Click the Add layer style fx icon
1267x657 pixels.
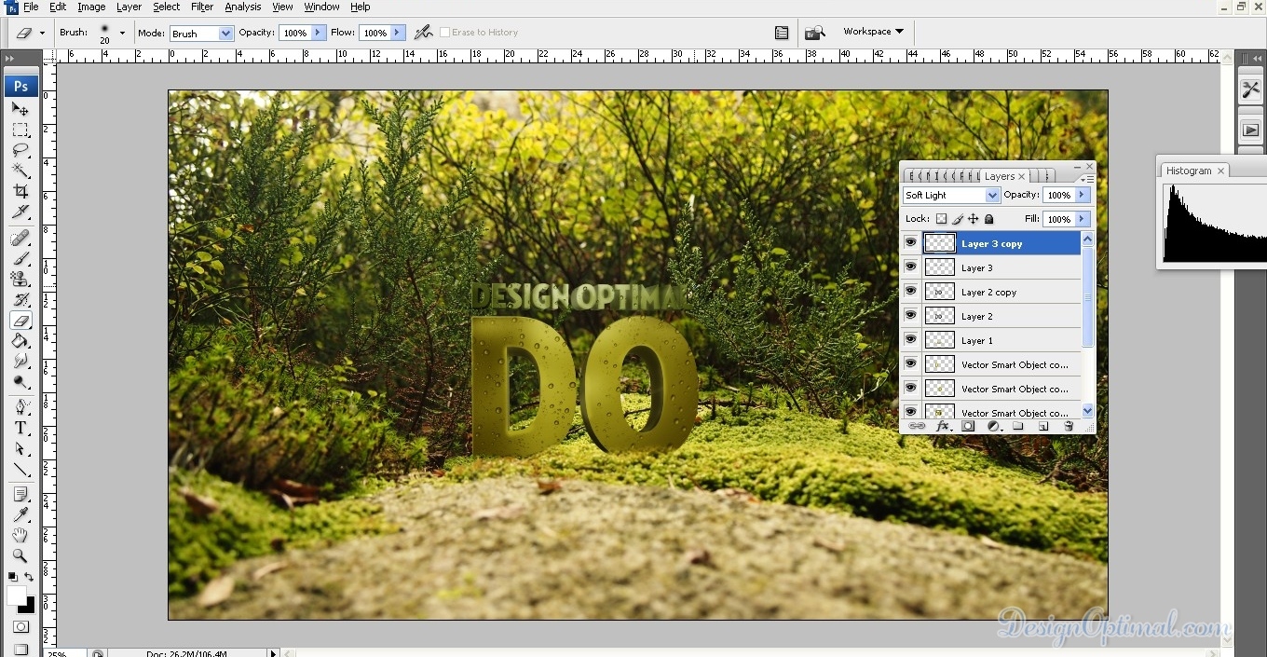[x=943, y=426]
